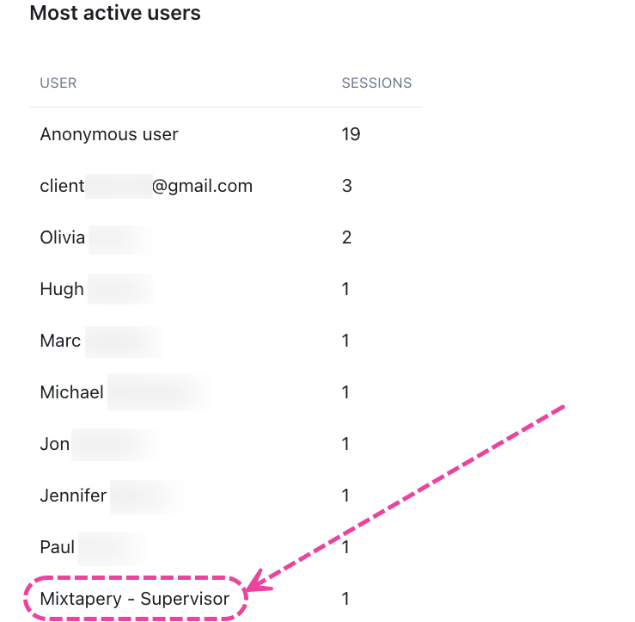Viewport: 635px width, 622px height.
Task: Open the Mixtapery - Supervisor user
Action: pyautogui.click(x=134, y=599)
